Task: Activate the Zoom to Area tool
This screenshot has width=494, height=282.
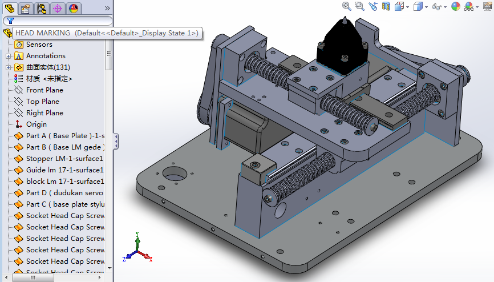Action: (359, 6)
